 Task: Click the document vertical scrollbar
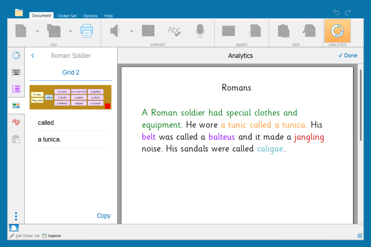click(361, 105)
